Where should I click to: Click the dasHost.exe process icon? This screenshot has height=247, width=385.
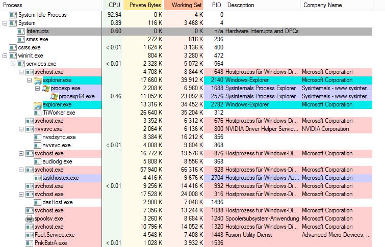(37, 203)
